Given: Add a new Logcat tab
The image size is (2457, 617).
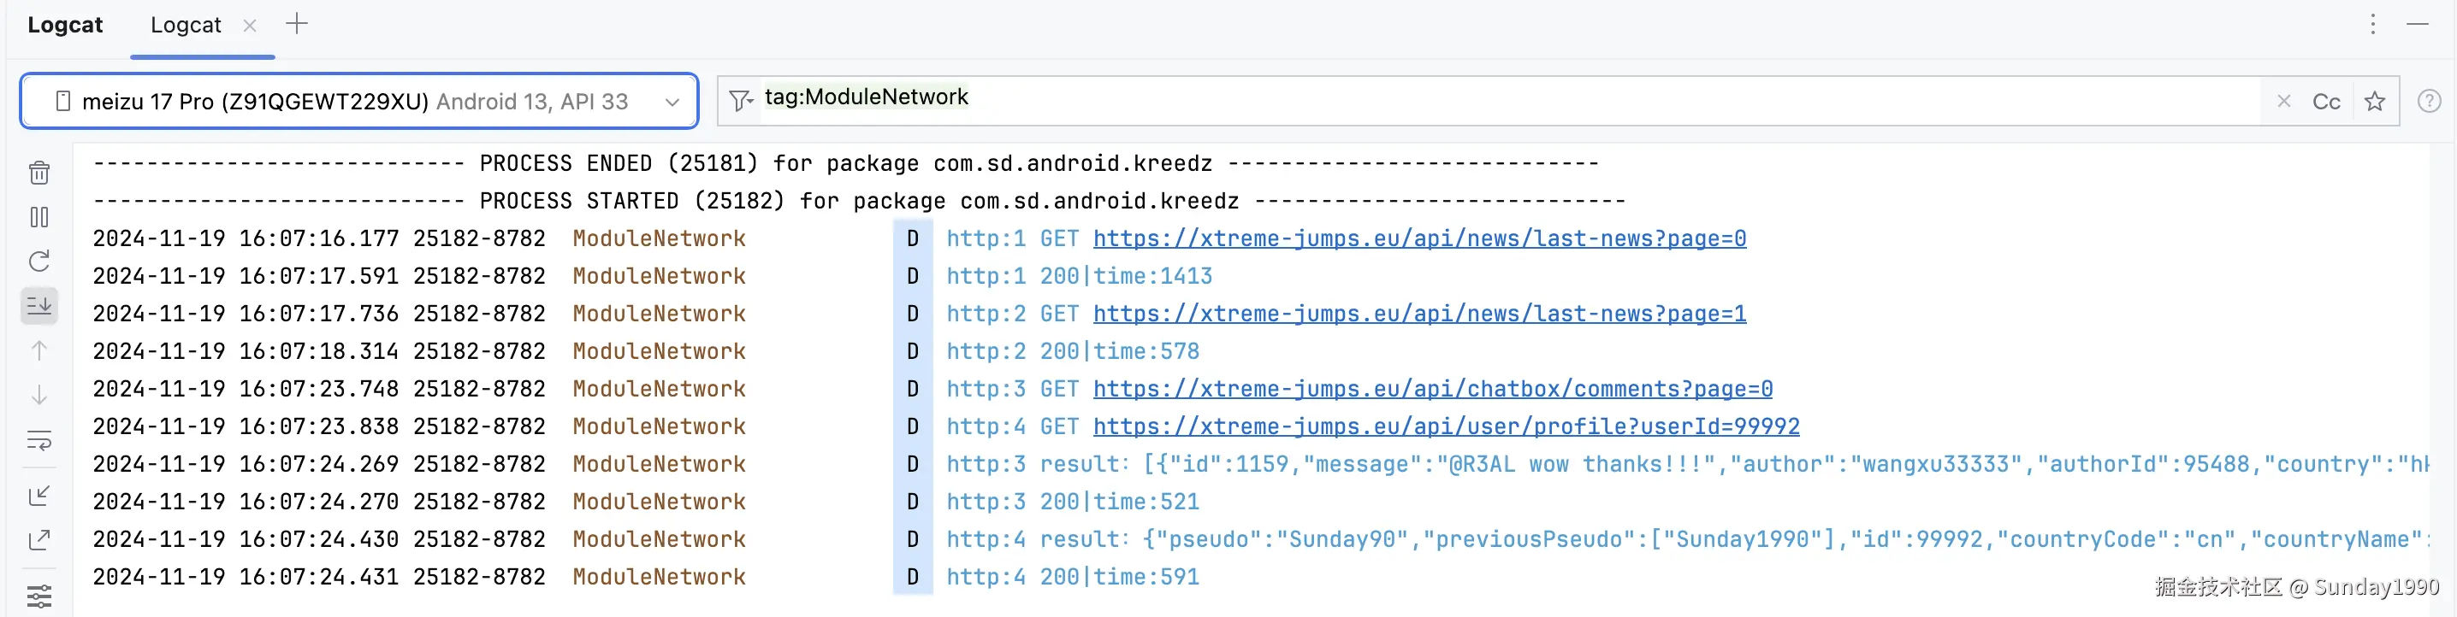Looking at the screenshot, I should click(x=297, y=24).
